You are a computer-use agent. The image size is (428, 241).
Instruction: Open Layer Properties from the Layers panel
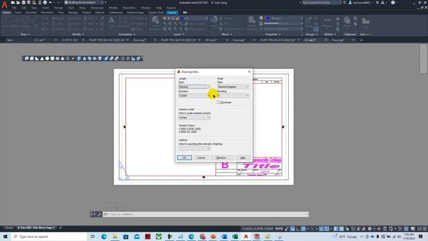click(155, 23)
